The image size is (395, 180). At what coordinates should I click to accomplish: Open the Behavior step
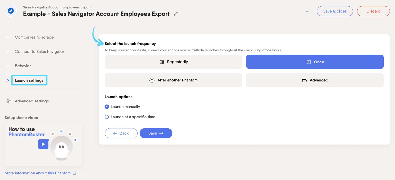pyautogui.click(x=23, y=66)
